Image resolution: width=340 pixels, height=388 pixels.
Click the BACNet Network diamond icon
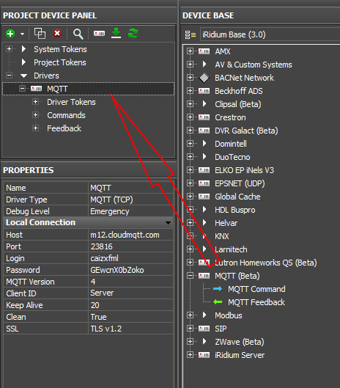coord(204,78)
